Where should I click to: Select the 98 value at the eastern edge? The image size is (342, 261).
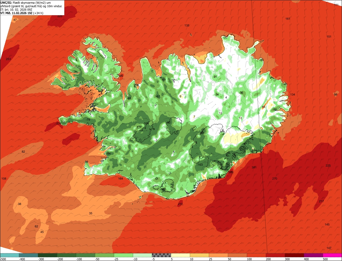(336, 94)
